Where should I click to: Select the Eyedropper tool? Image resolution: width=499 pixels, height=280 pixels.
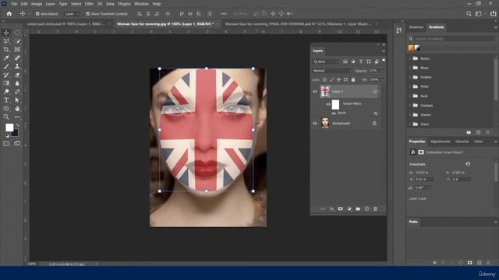tap(6, 58)
